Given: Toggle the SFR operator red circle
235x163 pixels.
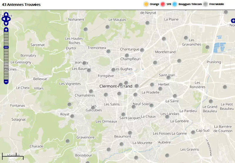Looking at the screenshot, I should [163, 4].
